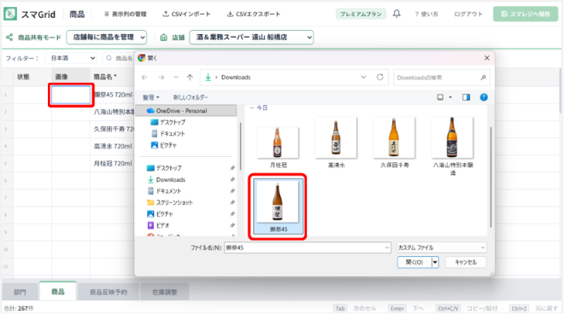Screen dimensions: 564x314
Task: Select the 月桂冠 720ml product name cell
Action: 113,164
